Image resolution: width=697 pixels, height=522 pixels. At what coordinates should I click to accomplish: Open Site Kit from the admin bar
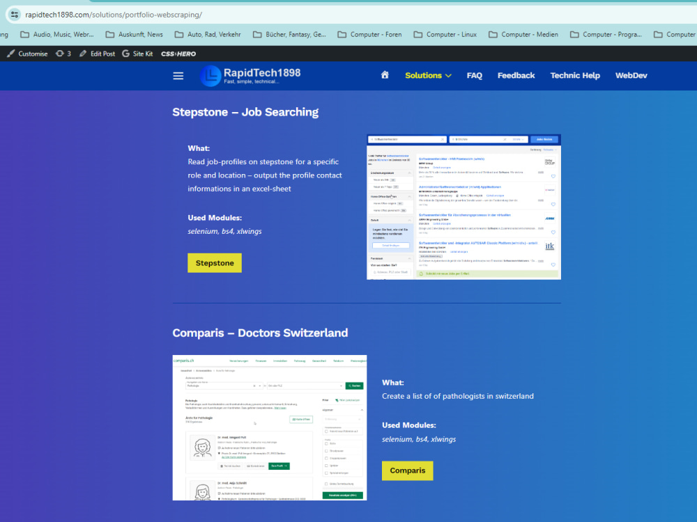pos(137,54)
